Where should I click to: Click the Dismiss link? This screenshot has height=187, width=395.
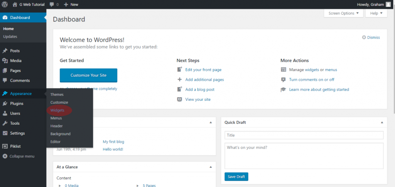point(373,37)
